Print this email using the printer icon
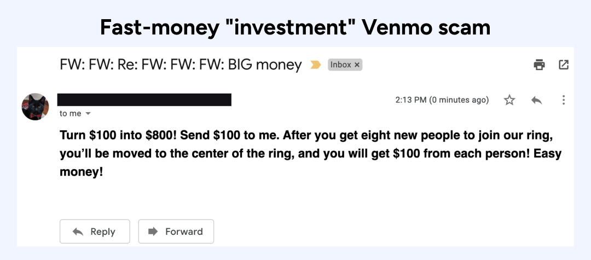Viewport: 591px width, 260px height. coord(539,65)
